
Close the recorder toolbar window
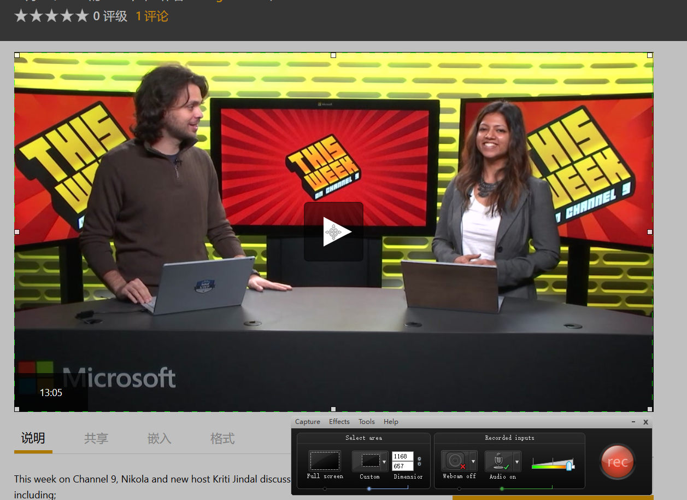(645, 422)
